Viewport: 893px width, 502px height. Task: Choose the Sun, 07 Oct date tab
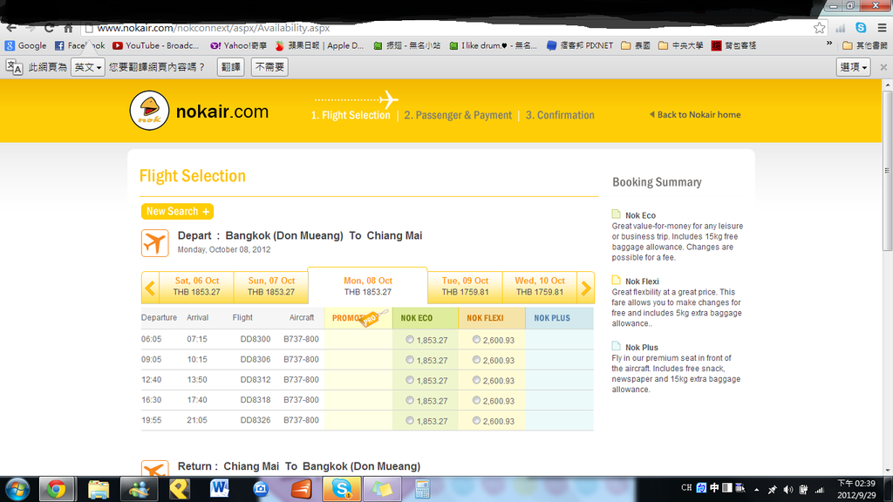(x=271, y=286)
